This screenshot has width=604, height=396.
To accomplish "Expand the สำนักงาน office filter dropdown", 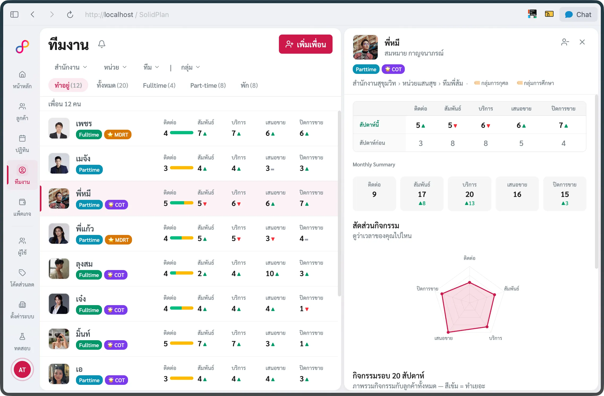I will [x=71, y=67].
